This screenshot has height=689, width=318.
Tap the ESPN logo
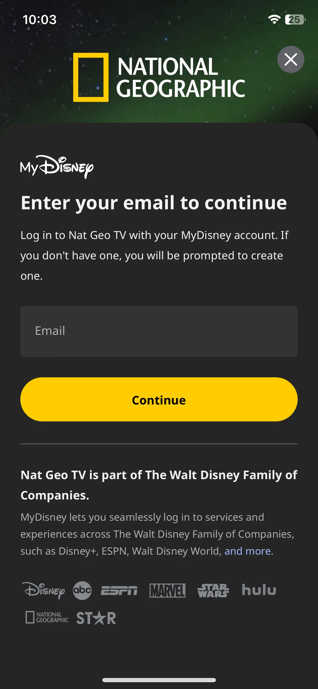pyautogui.click(x=119, y=591)
